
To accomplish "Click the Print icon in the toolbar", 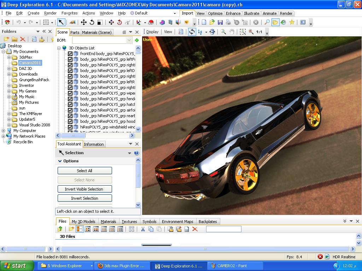I will pyautogui.click(x=228, y=22).
